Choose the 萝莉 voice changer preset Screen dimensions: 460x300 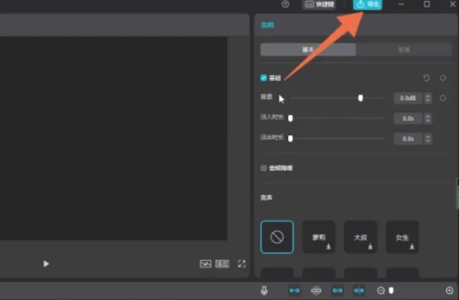[x=318, y=237]
